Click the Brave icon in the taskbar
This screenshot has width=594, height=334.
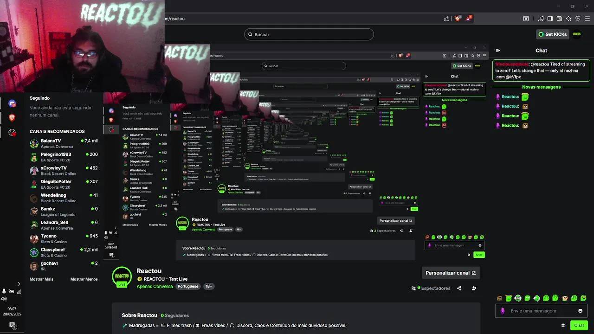(x=12, y=118)
